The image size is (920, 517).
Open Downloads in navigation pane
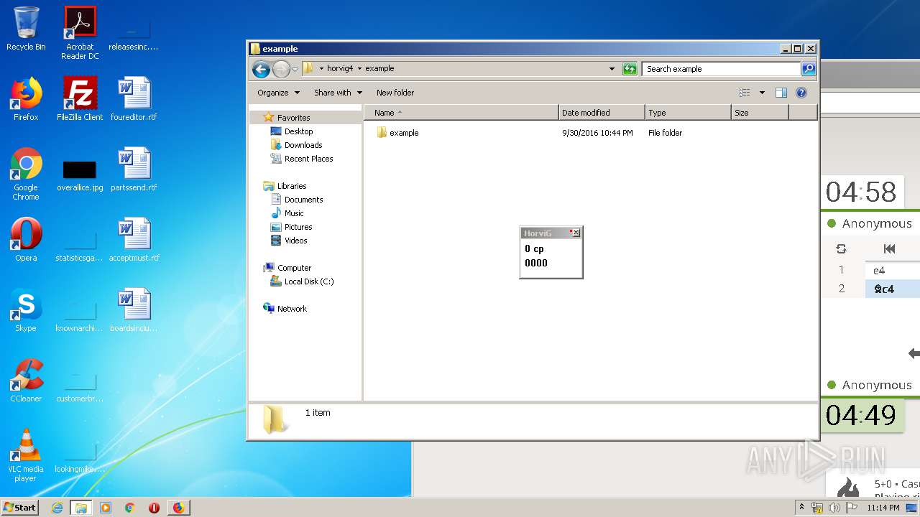pos(303,145)
